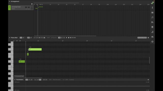Toggle metronome icon in Piano Roll toolbar
This screenshot has width=163, height=91.
point(64,38)
